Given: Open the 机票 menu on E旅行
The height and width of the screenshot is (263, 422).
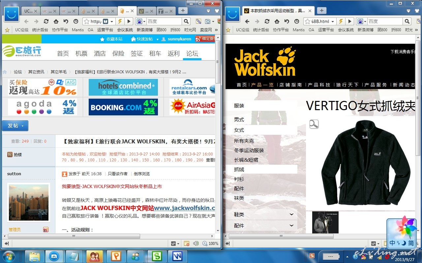Looking at the screenshot, I should click(81, 53).
